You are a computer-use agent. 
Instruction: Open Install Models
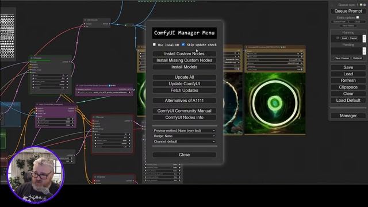click(x=184, y=67)
